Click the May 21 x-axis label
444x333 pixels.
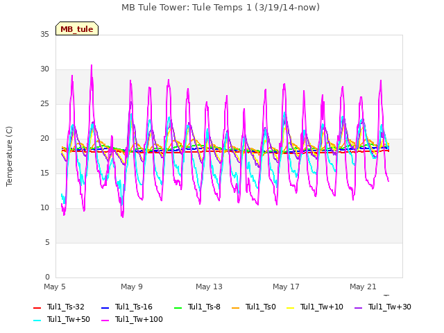pyautogui.click(x=363, y=287)
